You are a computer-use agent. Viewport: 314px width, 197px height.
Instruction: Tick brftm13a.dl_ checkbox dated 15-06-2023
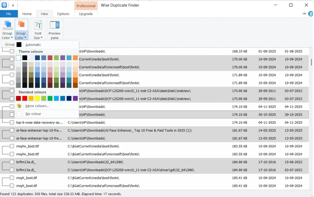point(12,162)
